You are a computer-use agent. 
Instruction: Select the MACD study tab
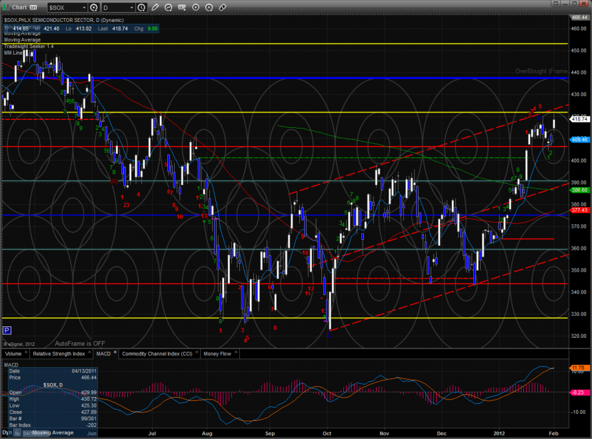[x=103, y=354]
